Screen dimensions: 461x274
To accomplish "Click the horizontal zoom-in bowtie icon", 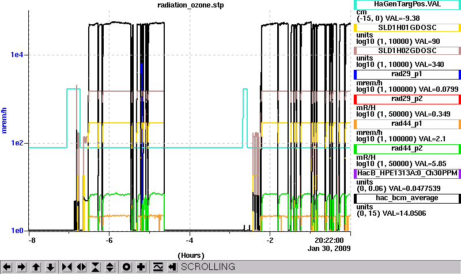I will (67, 267).
